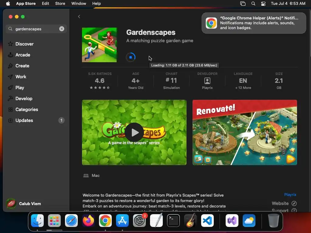Open the Weather app in dock
The width and height of the screenshot is (311, 233).
(x=249, y=221)
